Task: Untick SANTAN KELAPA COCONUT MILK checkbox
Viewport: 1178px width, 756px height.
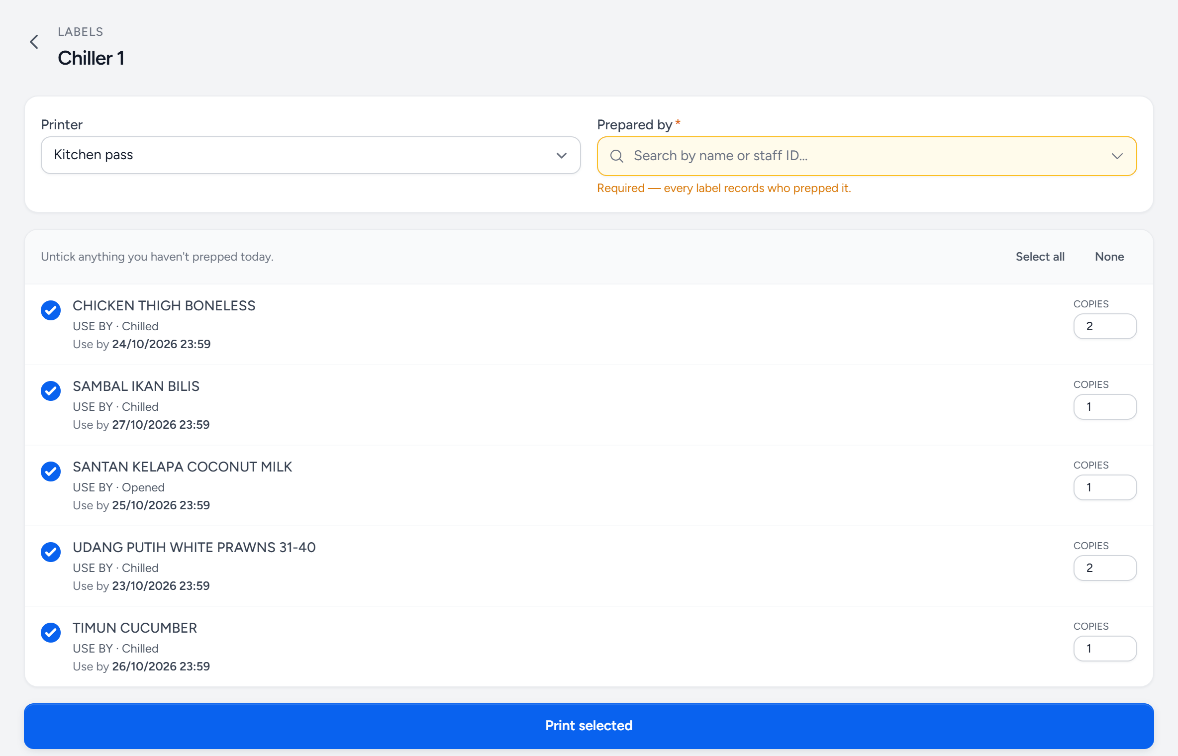Action: click(x=51, y=472)
